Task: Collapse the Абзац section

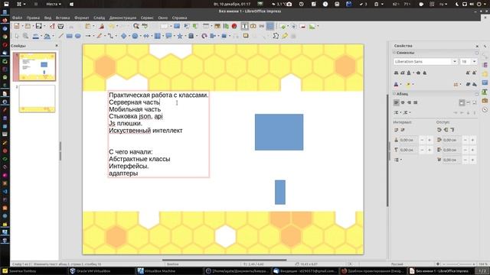Action: click(x=394, y=94)
